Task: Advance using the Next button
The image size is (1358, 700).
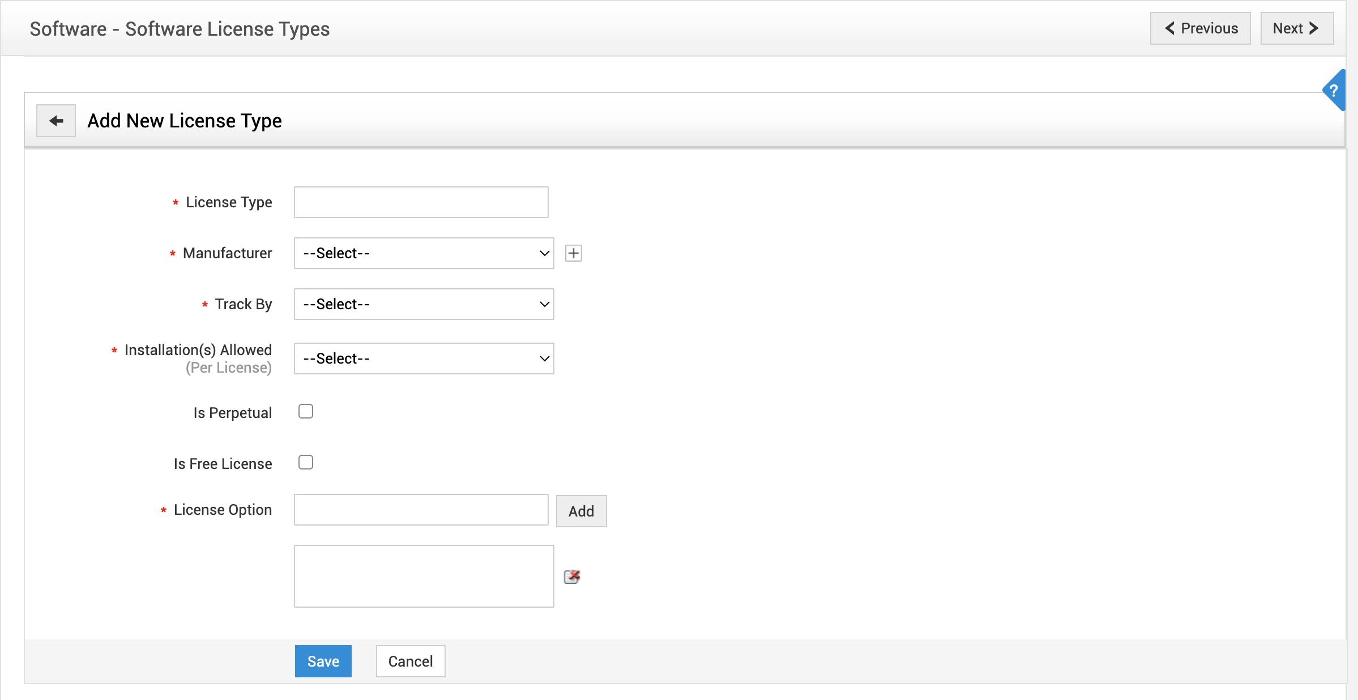Action: (x=1296, y=28)
